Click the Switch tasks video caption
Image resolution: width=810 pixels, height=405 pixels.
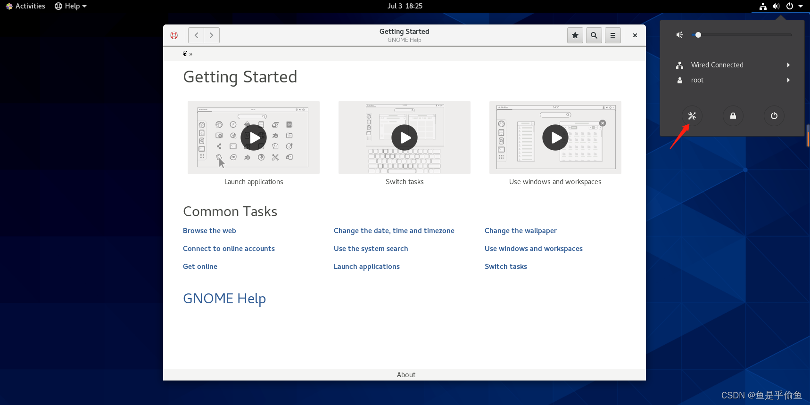coord(405,182)
